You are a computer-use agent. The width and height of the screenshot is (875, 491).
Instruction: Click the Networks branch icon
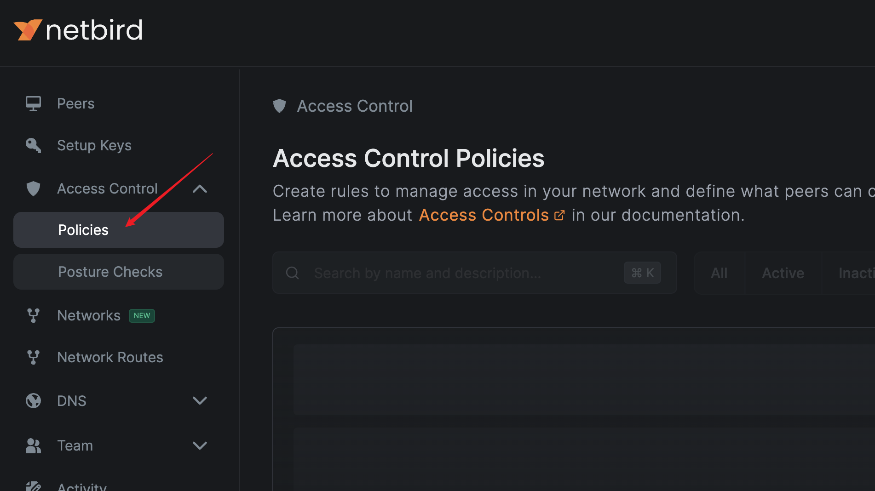coord(33,315)
